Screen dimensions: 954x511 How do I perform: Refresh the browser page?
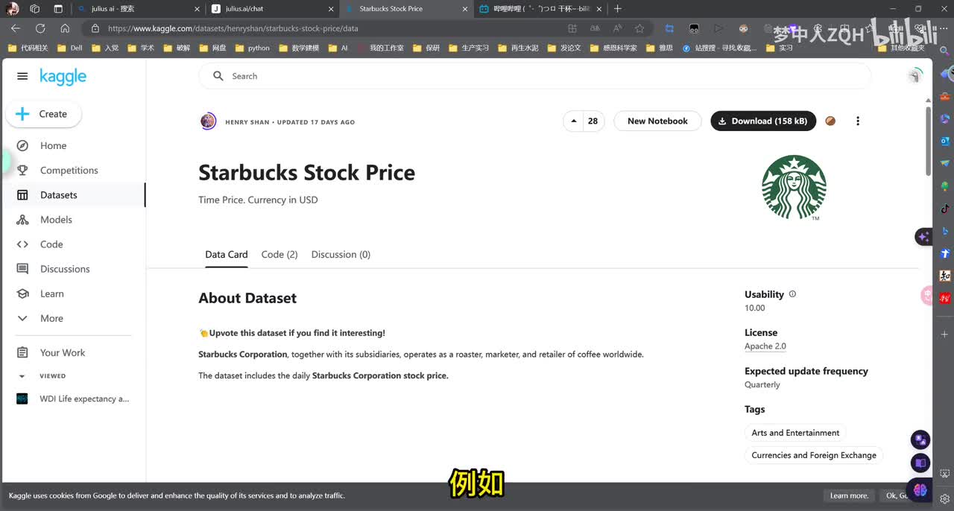40,28
